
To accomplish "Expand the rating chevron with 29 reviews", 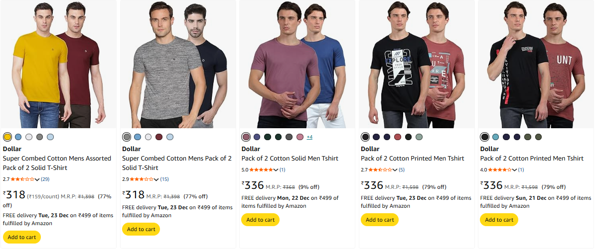I will click(37, 179).
